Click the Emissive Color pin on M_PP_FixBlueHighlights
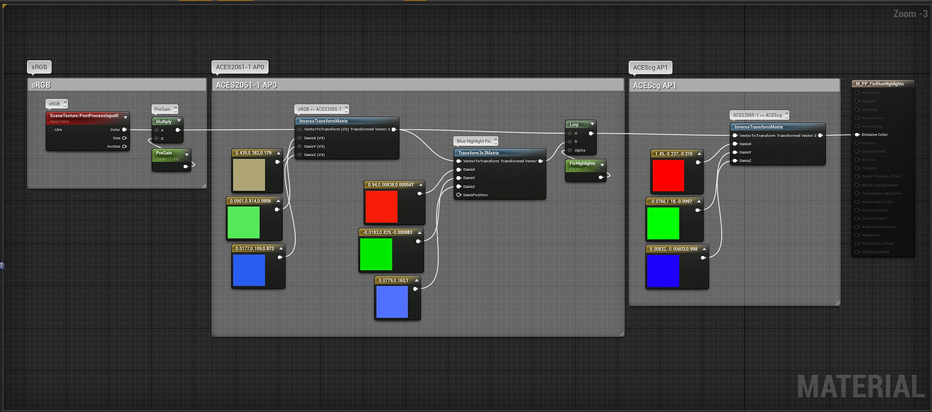The width and height of the screenshot is (932, 412). 856,134
